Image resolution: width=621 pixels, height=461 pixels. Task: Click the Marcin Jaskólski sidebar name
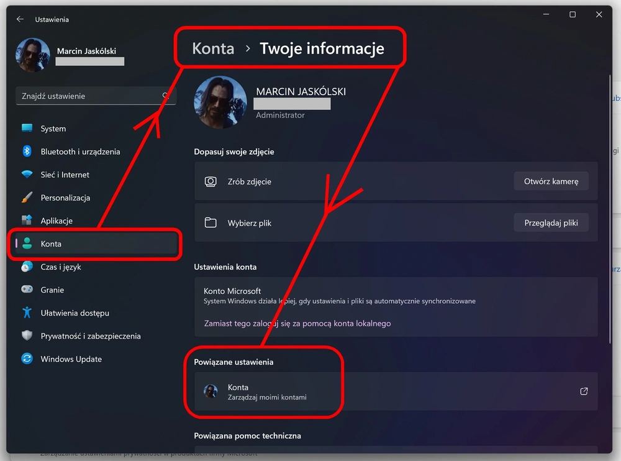[86, 51]
